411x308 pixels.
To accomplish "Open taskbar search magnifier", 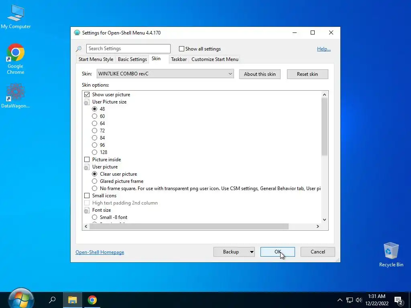I will (53, 300).
